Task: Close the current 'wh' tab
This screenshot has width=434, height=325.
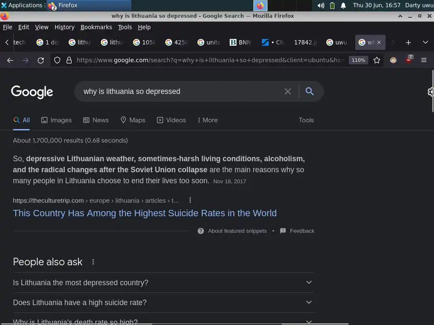Action: click(379, 42)
